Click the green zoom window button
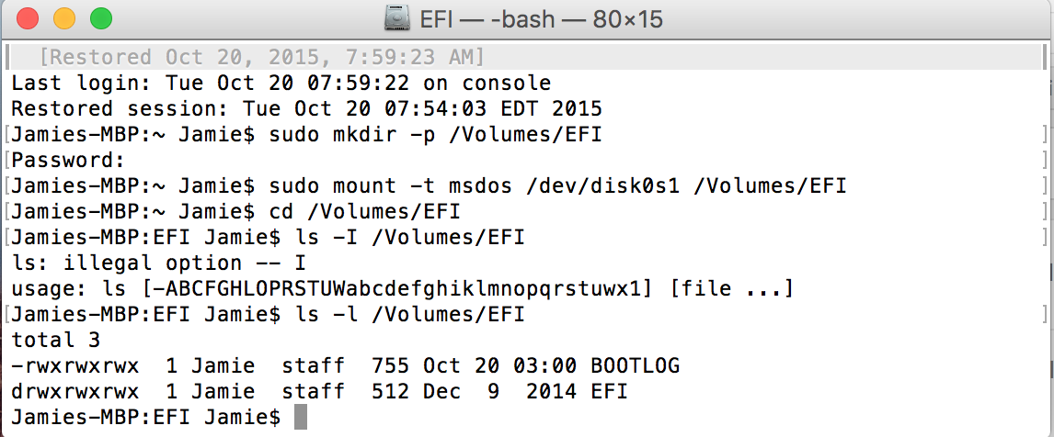 (x=101, y=18)
